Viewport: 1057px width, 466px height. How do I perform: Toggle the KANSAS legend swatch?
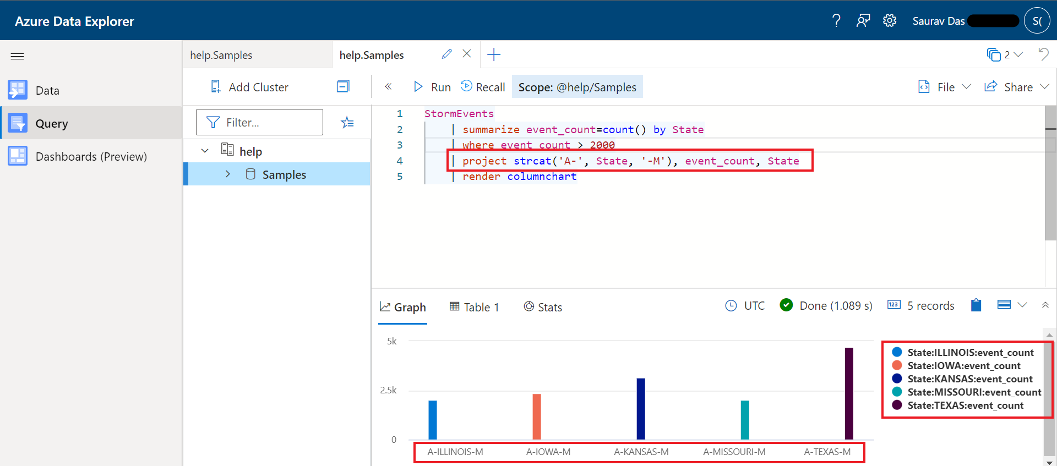coord(897,379)
